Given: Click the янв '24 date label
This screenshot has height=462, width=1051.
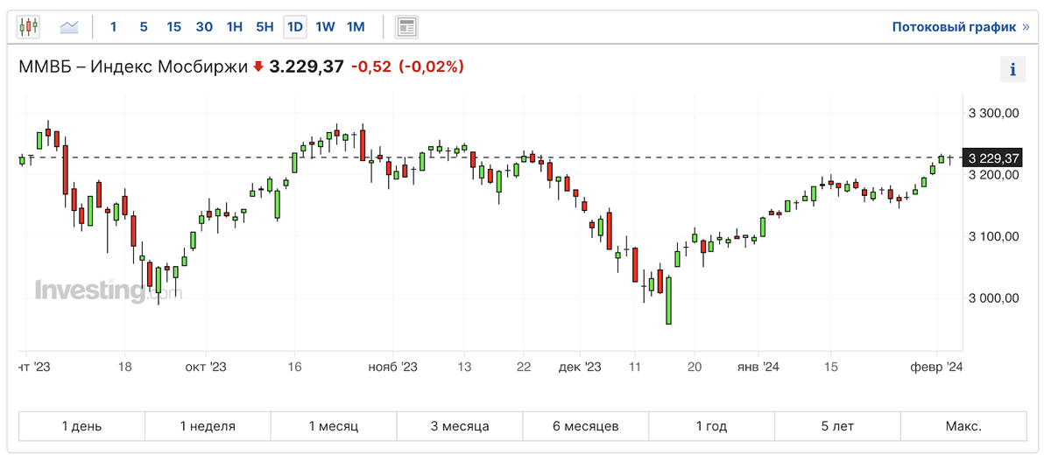Looking at the screenshot, I should [758, 367].
